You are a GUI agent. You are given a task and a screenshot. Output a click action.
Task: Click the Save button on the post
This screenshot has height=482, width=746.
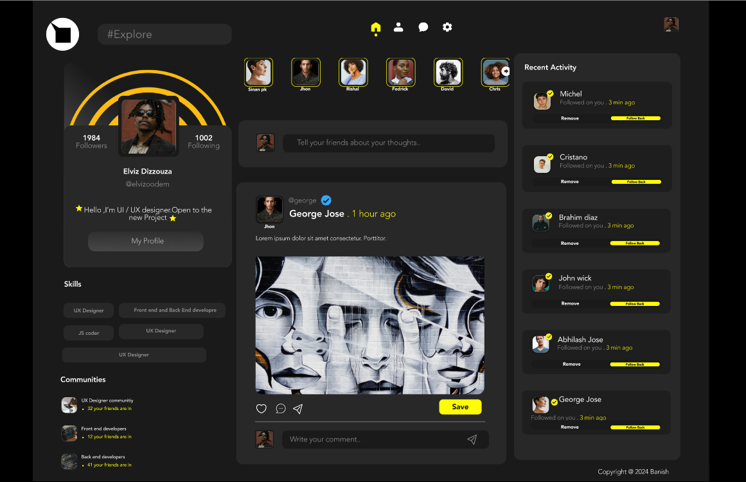click(x=460, y=407)
